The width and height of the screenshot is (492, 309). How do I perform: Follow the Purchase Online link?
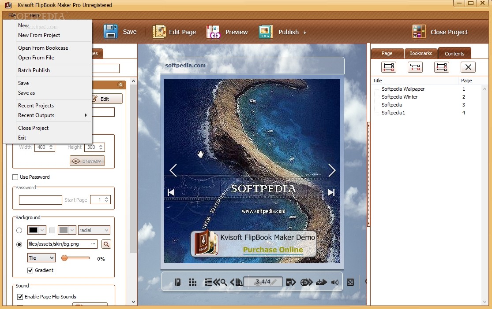(273, 250)
